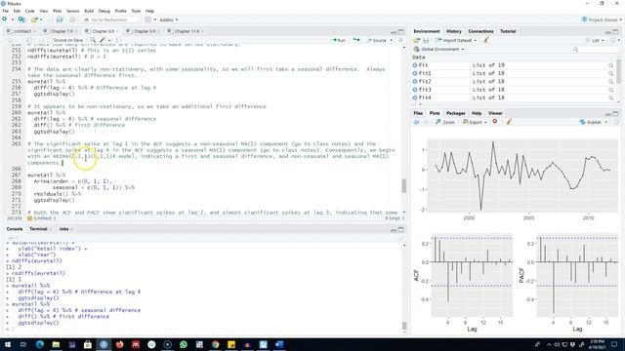Go to the previous plot arrow
This screenshot has height=351, width=625.
[x=417, y=122]
